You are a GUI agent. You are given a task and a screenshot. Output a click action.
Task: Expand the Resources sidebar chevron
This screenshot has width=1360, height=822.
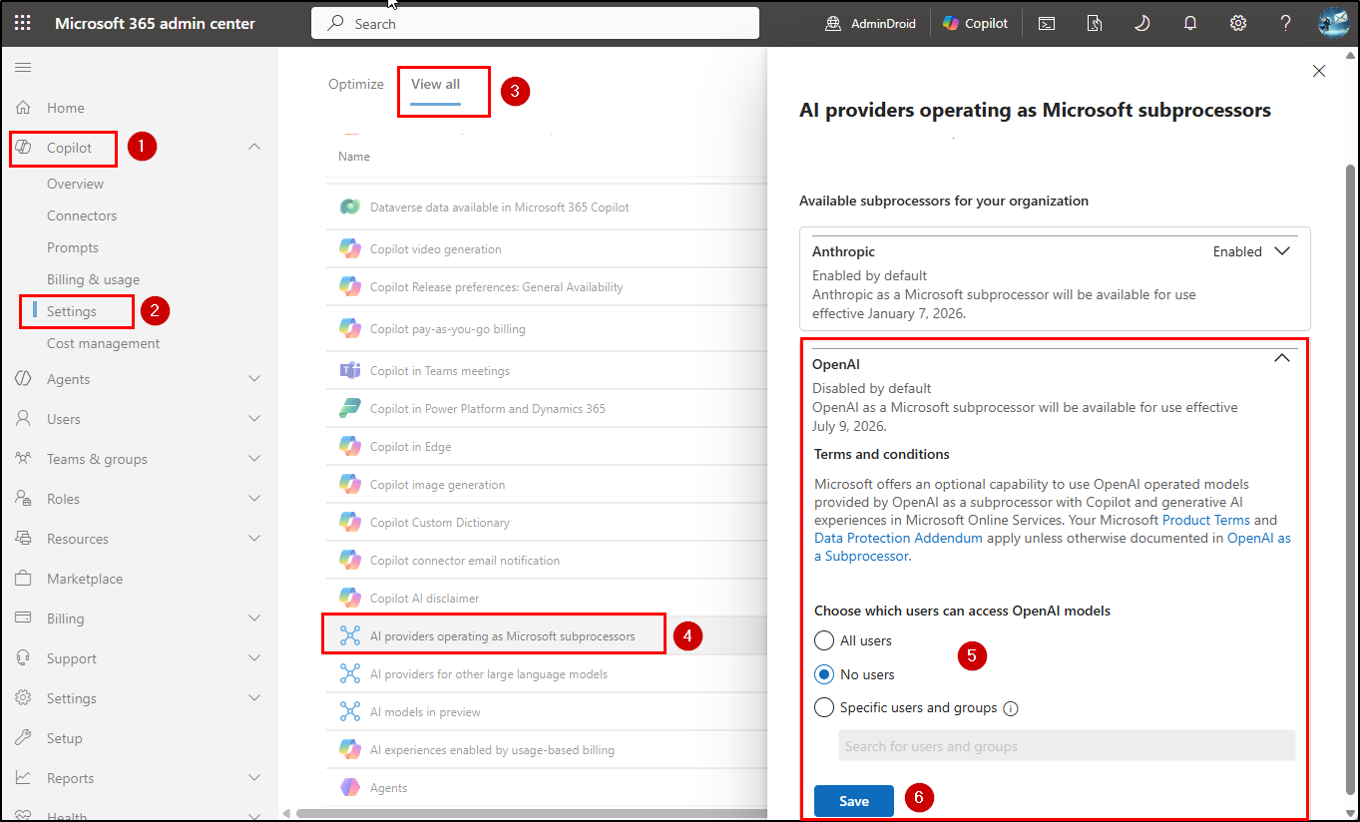point(254,539)
